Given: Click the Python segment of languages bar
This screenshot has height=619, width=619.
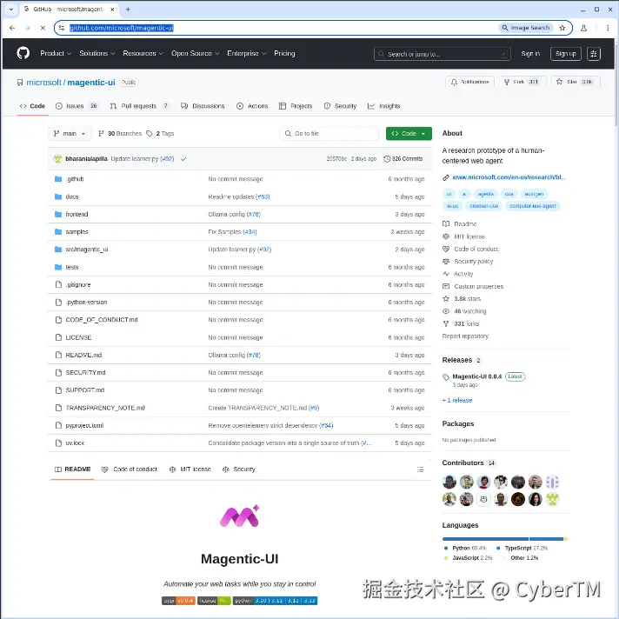Looking at the screenshot, I should pyautogui.click(x=485, y=539).
